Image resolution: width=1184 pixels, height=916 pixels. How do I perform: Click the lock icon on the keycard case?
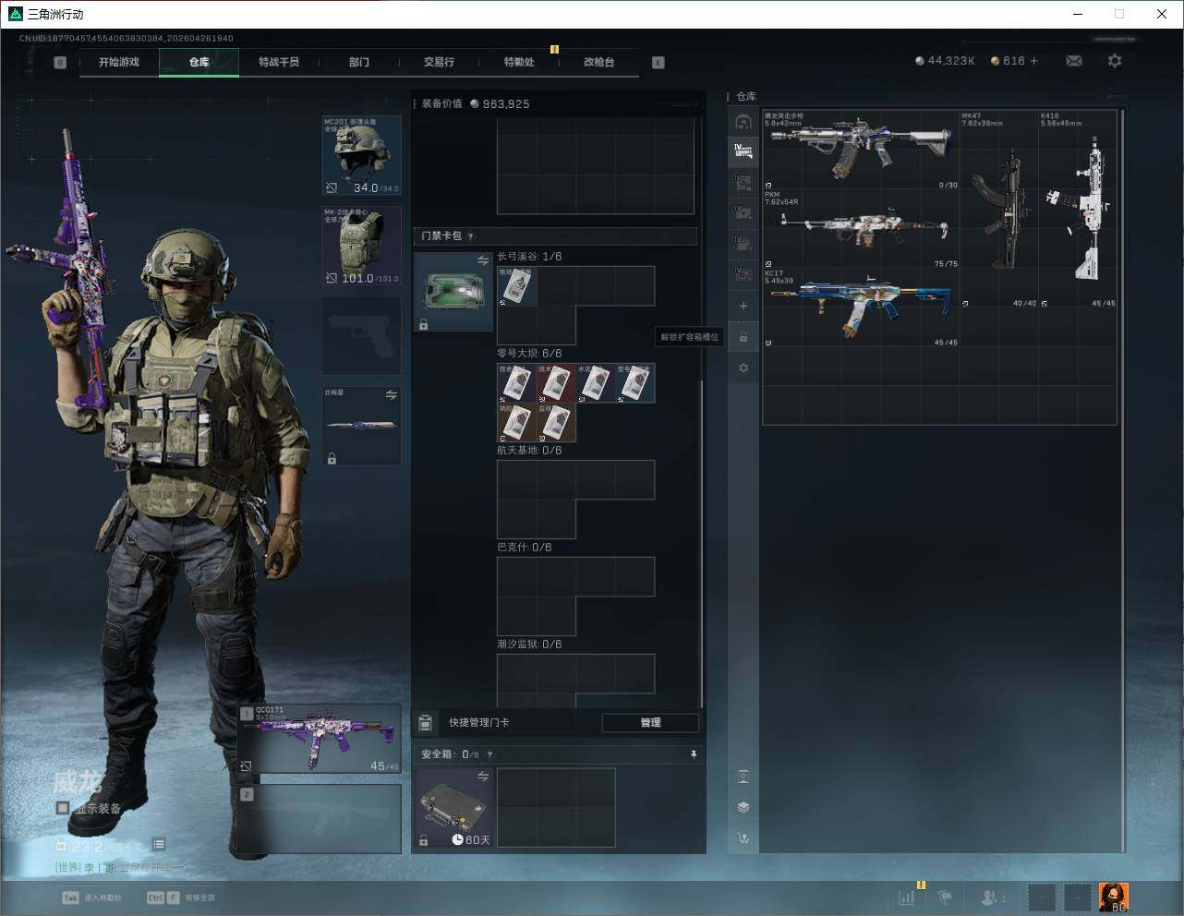423,325
